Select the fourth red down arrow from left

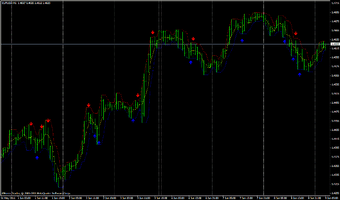coord(88,105)
